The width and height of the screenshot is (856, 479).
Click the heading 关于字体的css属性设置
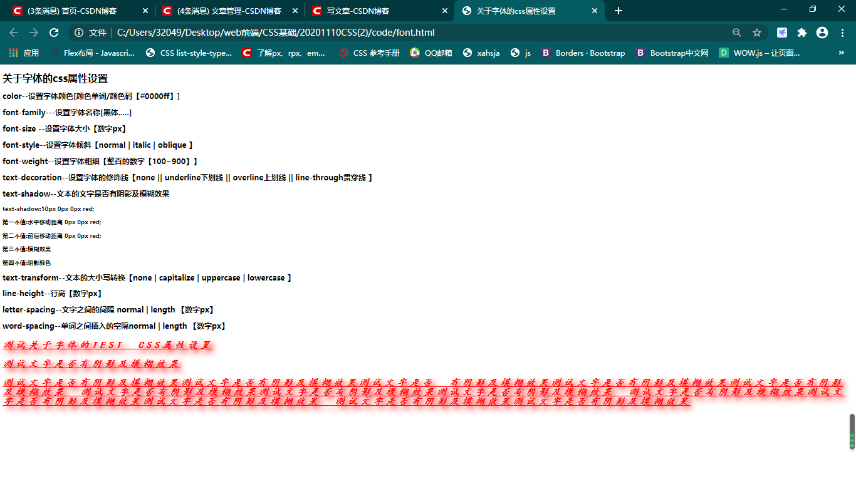[55, 78]
